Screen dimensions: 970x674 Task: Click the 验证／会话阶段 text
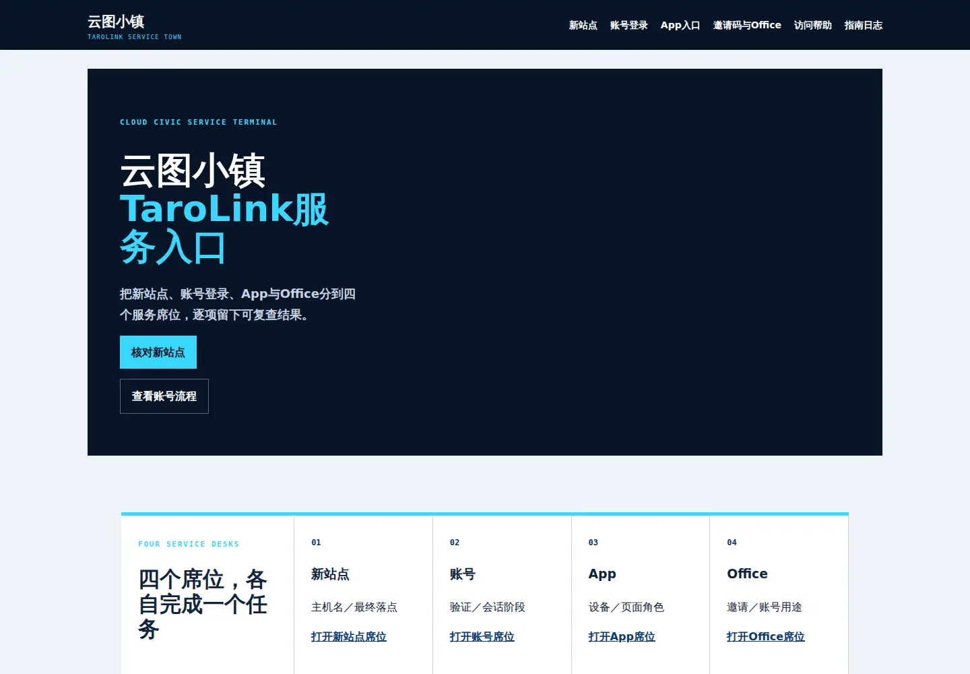pyautogui.click(x=488, y=607)
